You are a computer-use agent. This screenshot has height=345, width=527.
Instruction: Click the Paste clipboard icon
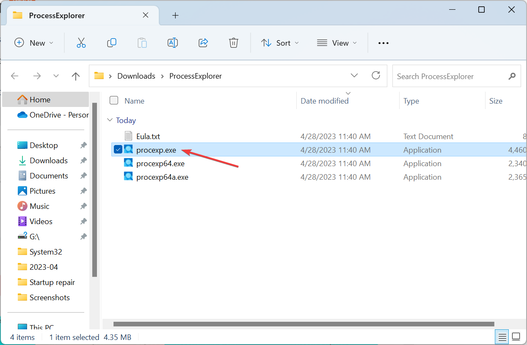(x=142, y=43)
